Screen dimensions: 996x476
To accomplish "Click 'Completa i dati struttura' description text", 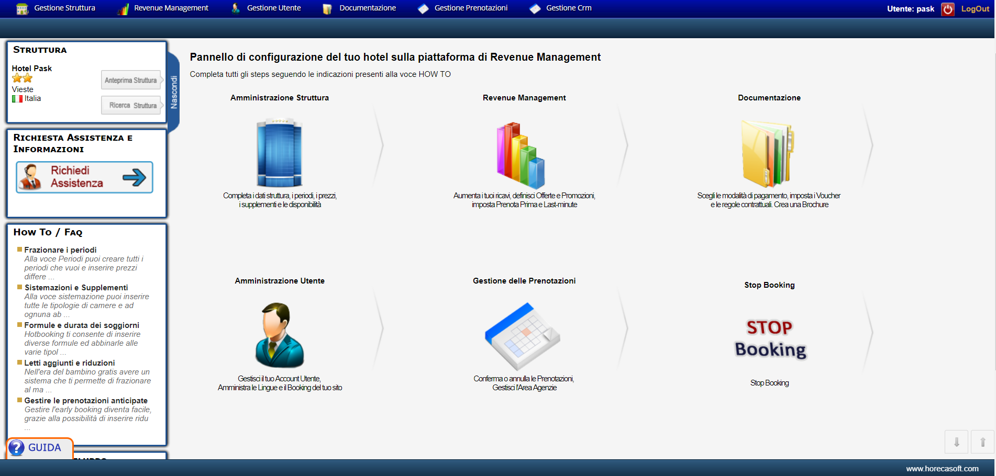I will pyautogui.click(x=280, y=200).
